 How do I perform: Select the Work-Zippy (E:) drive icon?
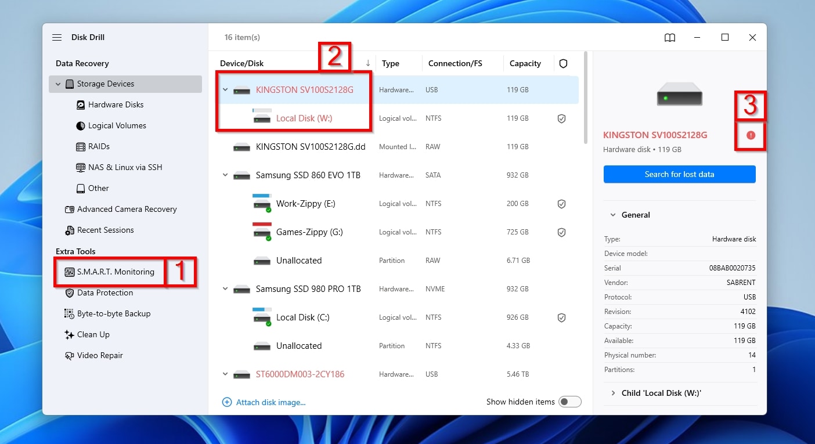(262, 203)
